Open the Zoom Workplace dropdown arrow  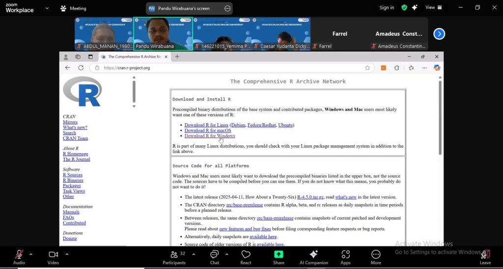tap(47, 8)
